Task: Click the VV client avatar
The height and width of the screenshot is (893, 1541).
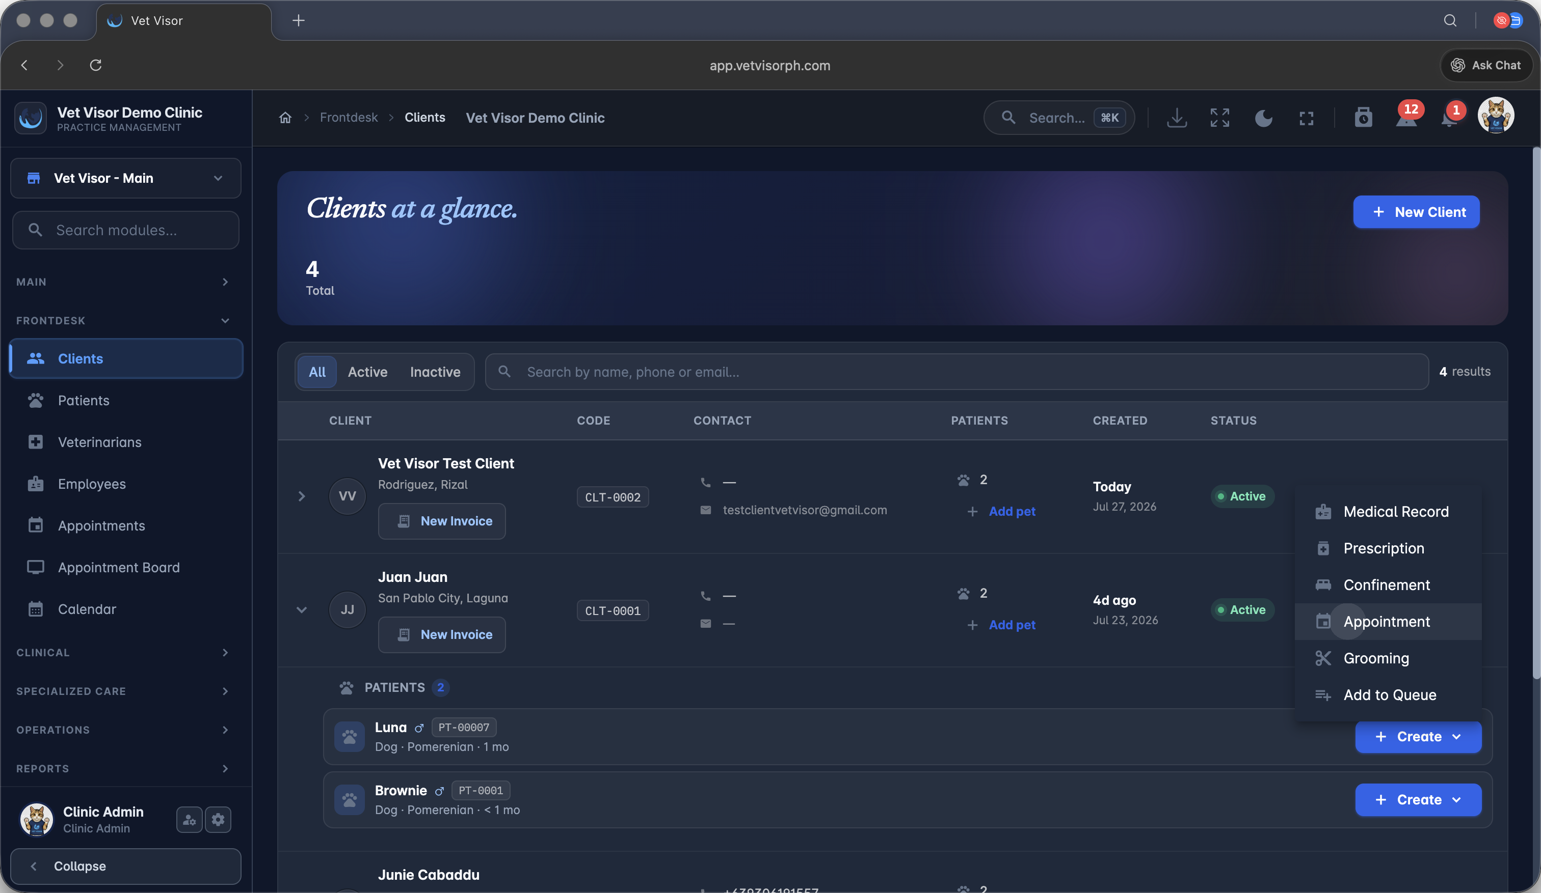Action: pos(348,496)
